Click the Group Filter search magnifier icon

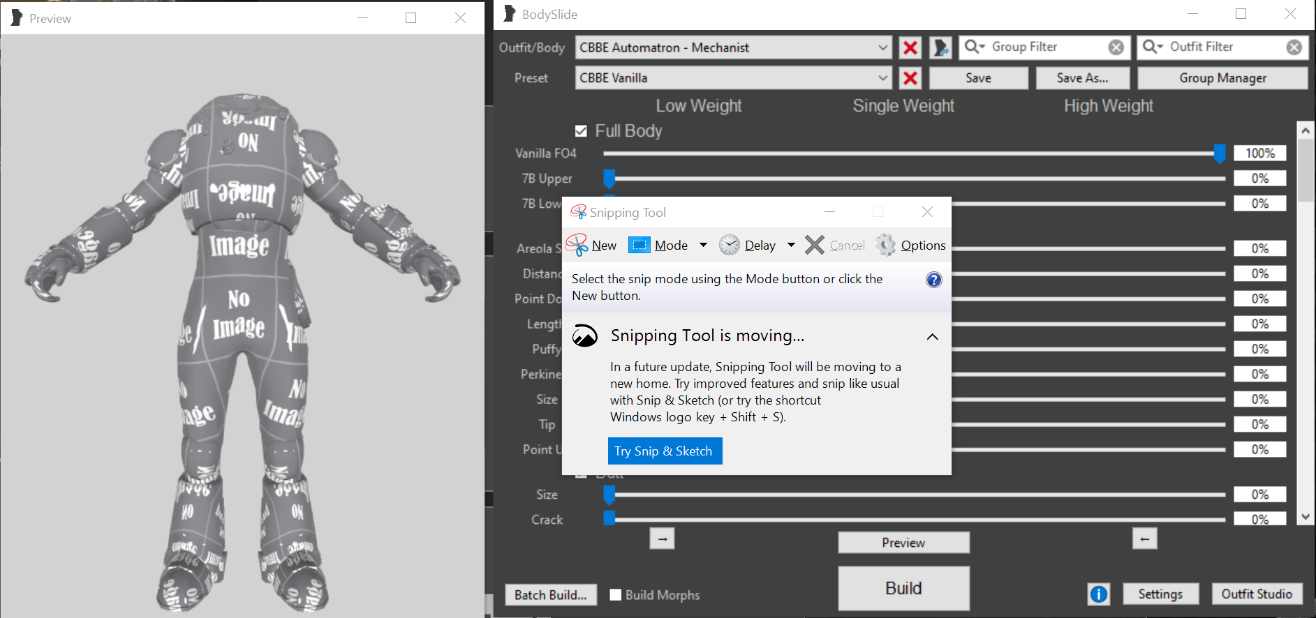[973, 47]
